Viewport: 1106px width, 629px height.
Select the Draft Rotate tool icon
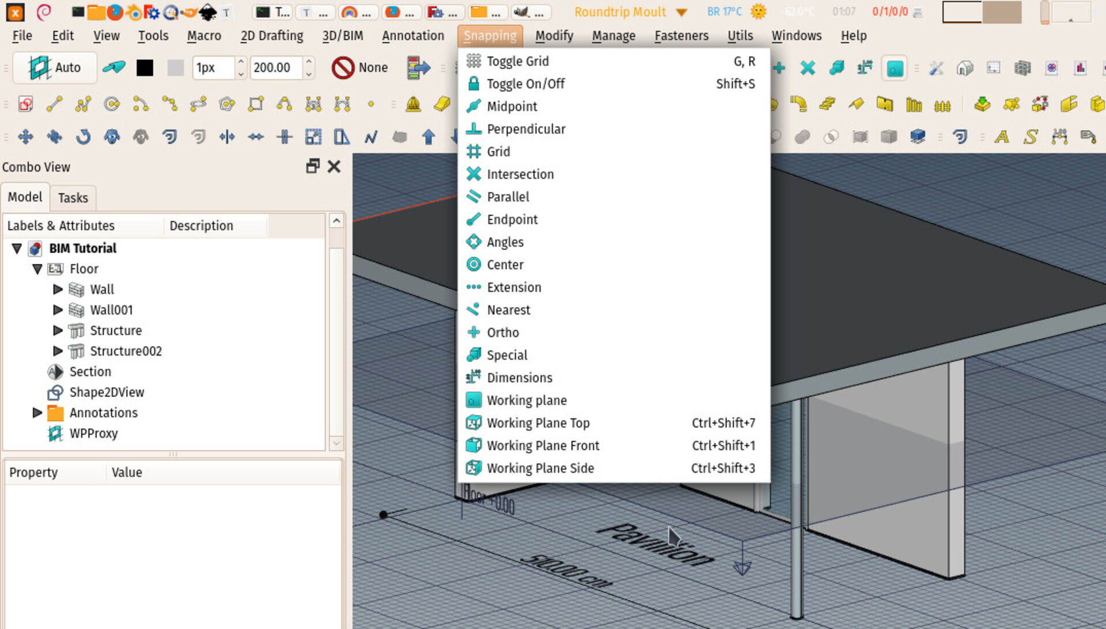pos(83,135)
